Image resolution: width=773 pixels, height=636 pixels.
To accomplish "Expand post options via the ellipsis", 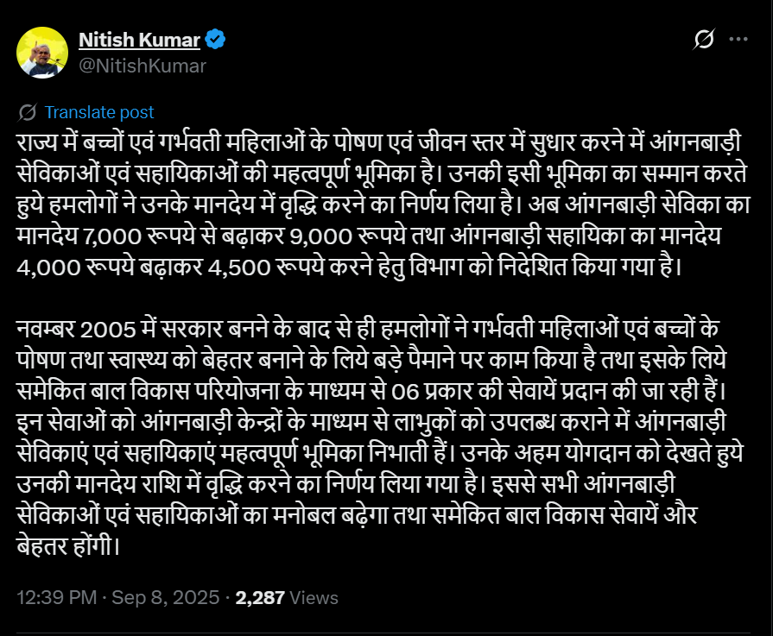I will click(738, 38).
